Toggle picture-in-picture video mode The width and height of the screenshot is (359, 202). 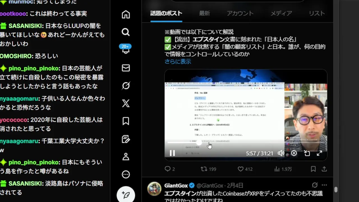(x=307, y=153)
